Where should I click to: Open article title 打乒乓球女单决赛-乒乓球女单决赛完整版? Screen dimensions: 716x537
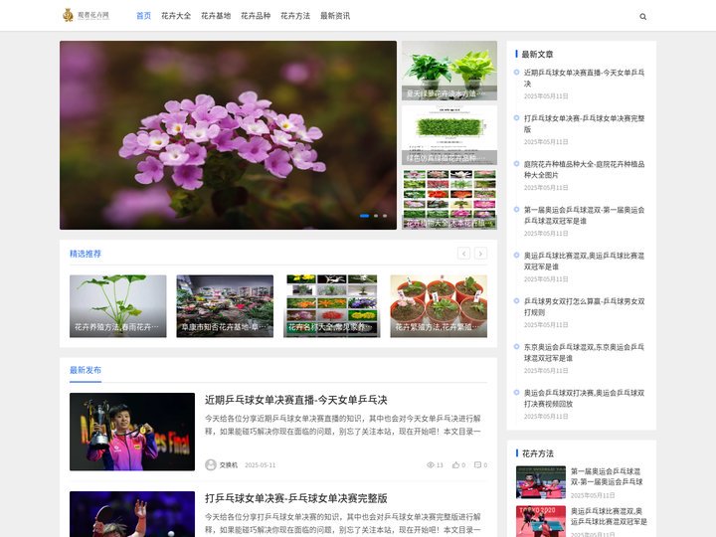296,498
